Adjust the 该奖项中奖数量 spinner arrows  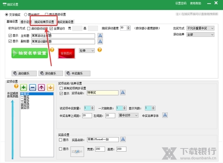[x=93, y=108]
